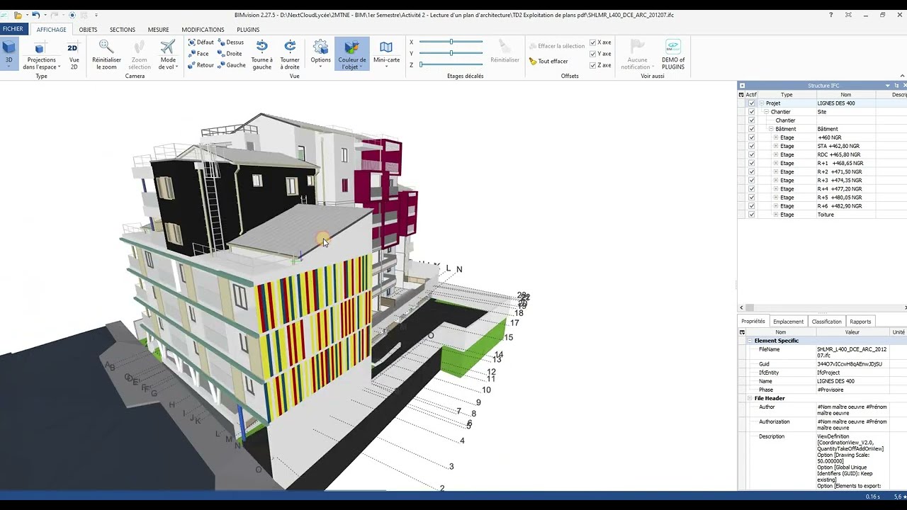Set view to Retour

201,65
